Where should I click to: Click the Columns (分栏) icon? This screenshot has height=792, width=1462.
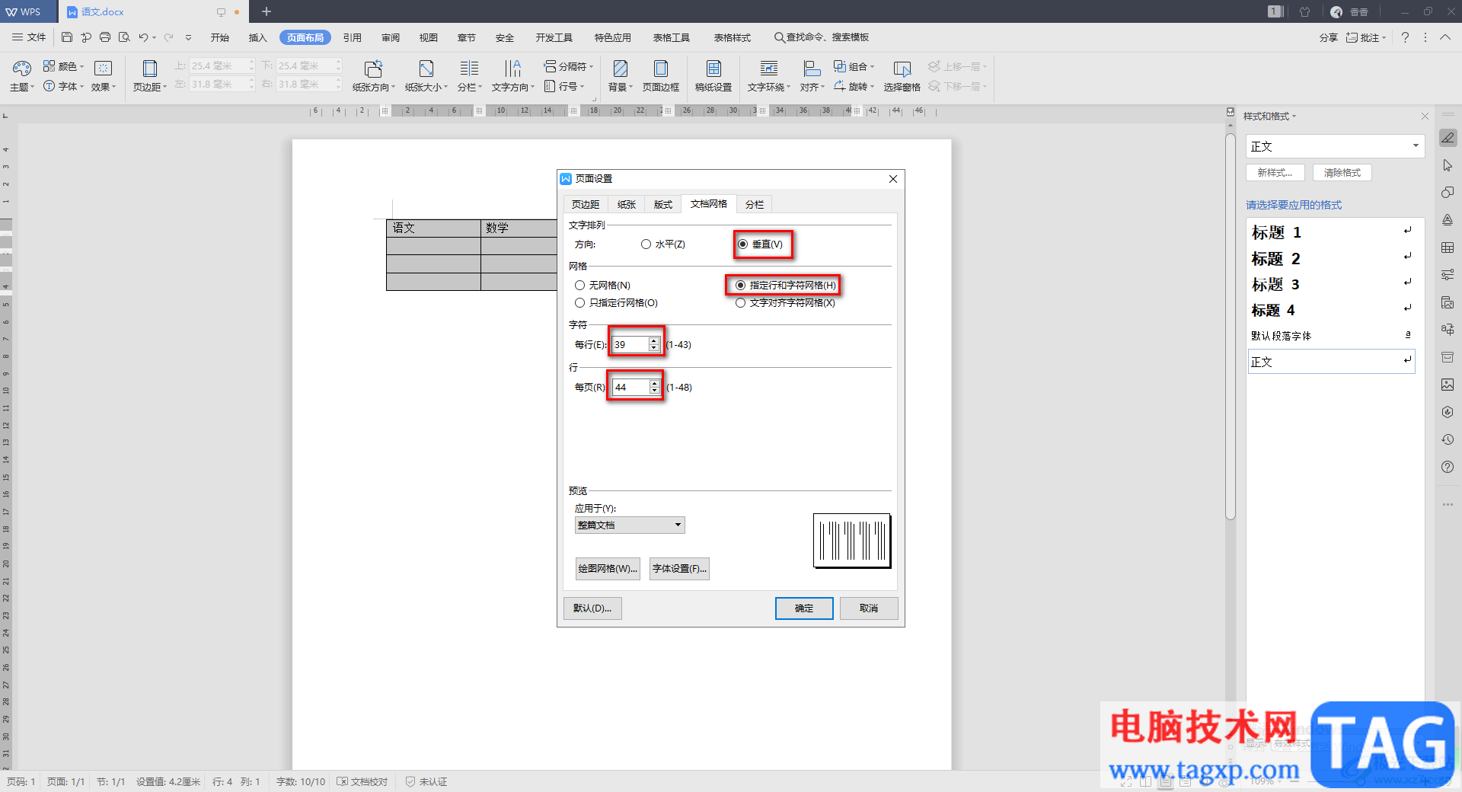469,69
